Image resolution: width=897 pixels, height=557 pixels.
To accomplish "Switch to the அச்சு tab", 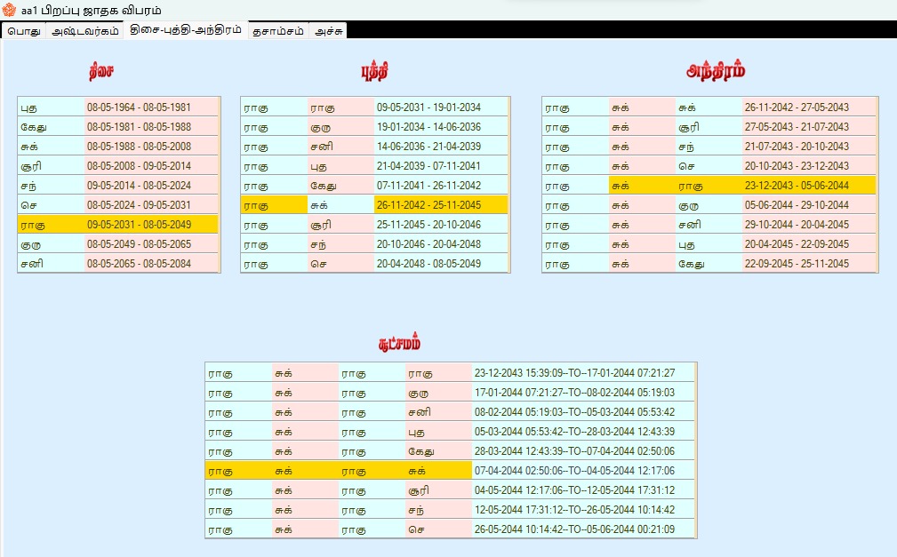I will coord(328,31).
